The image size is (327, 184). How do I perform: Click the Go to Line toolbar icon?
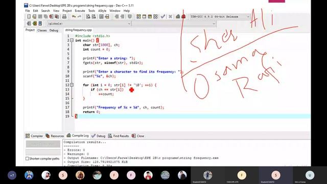pyautogui.click(x=107, y=16)
